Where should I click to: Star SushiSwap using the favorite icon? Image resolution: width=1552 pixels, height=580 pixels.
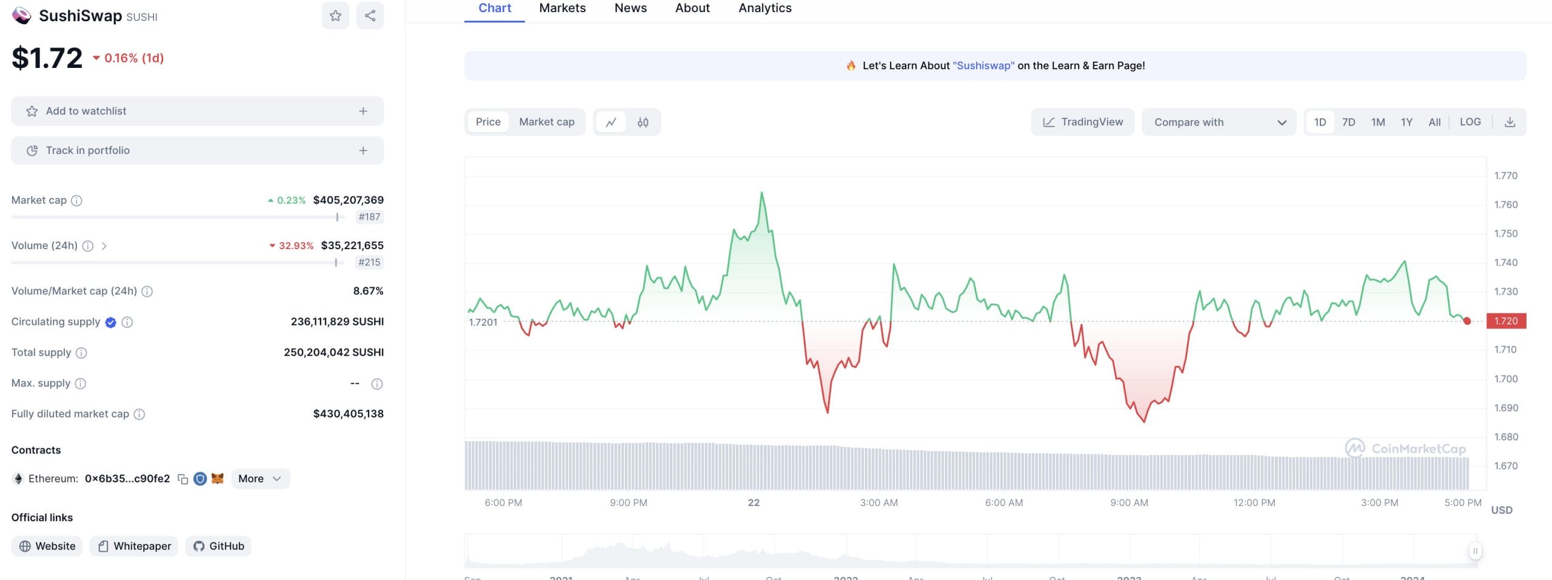tap(335, 16)
